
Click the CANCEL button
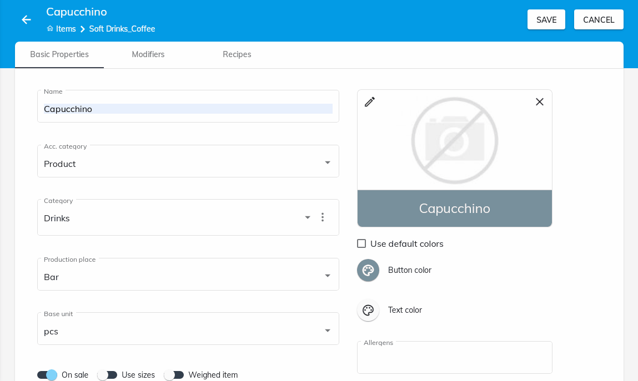coord(599,19)
